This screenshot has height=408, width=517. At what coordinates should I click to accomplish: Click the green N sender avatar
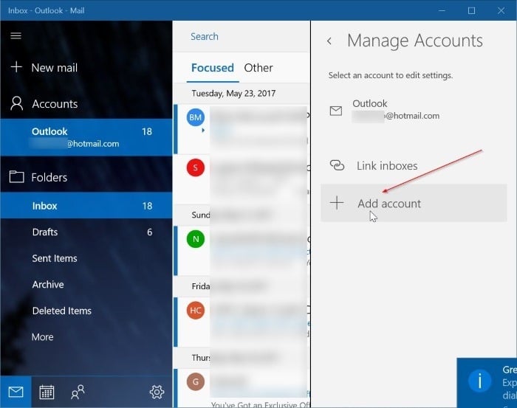(x=196, y=239)
